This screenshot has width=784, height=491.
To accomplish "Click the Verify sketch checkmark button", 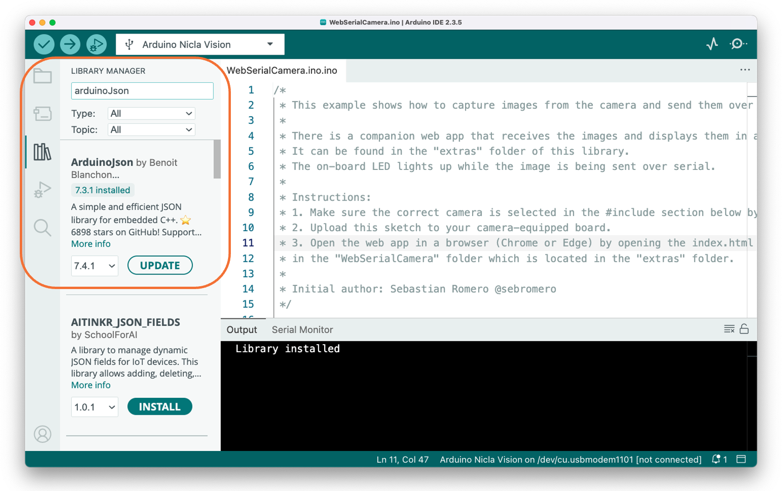I will pyautogui.click(x=44, y=45).
